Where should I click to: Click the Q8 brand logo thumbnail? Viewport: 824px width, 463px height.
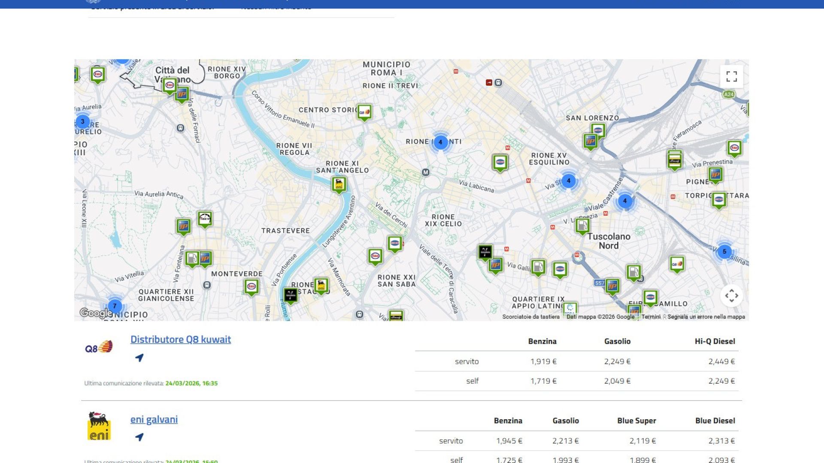tap(99, 347)
